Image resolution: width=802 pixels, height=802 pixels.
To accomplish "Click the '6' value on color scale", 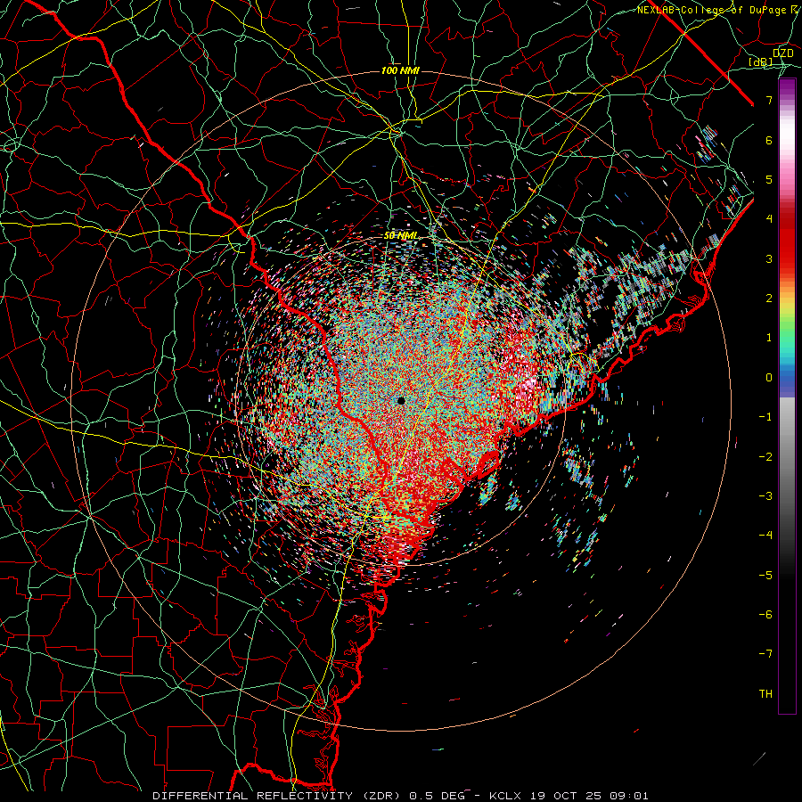I will coord(769,140).
